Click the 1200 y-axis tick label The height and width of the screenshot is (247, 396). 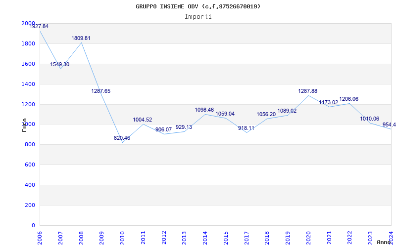click(x=28, y=104)
